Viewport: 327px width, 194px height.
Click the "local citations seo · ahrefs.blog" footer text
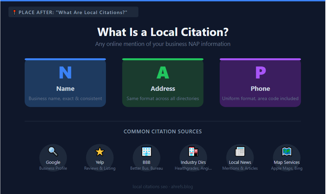(163, 187)
